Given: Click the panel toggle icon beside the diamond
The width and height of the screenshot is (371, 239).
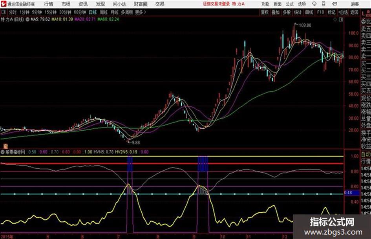Looking at the screenshot, I should 341,20.
